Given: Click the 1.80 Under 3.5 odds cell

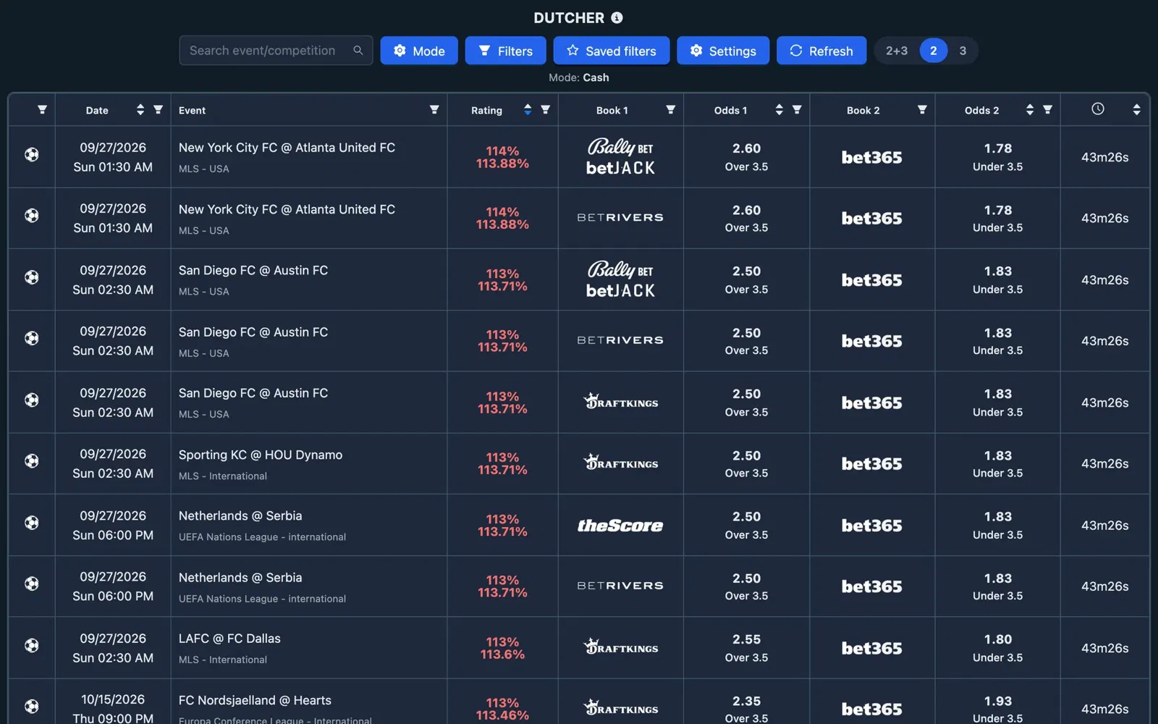Looking at the screenshot, I should (997, 648).
